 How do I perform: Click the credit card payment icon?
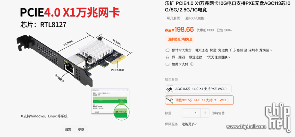167,64
